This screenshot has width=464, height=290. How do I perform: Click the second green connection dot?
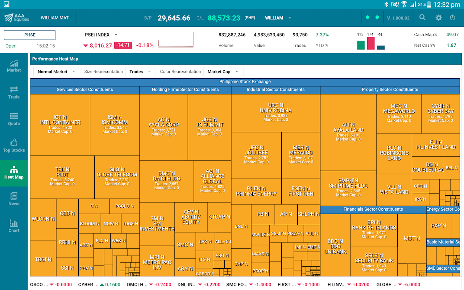[x=377, y=17]
